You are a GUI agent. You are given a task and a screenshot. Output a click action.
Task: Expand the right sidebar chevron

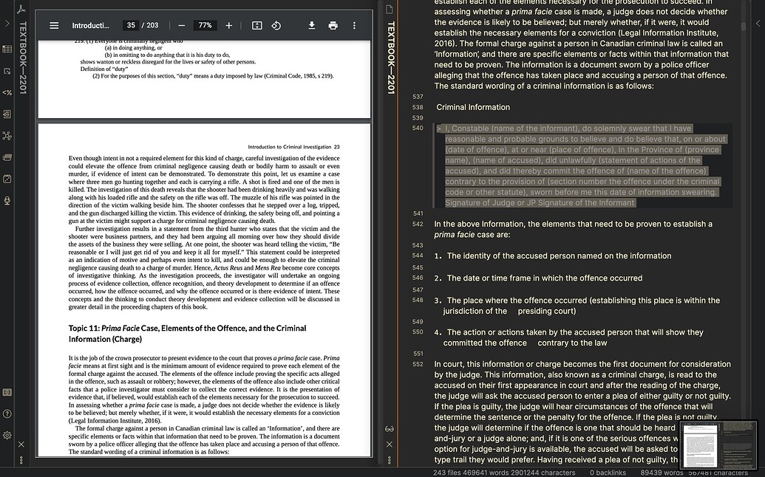click(758, 23)
